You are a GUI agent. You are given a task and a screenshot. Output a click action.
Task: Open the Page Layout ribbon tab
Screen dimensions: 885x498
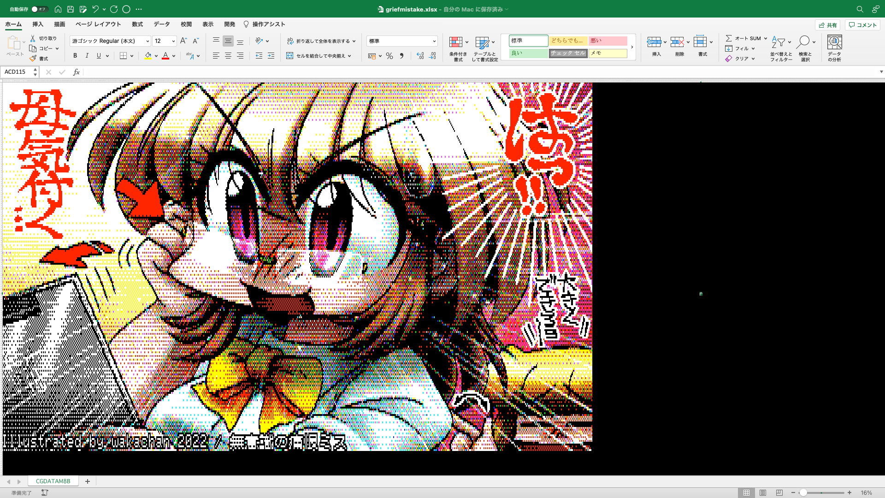98,24
